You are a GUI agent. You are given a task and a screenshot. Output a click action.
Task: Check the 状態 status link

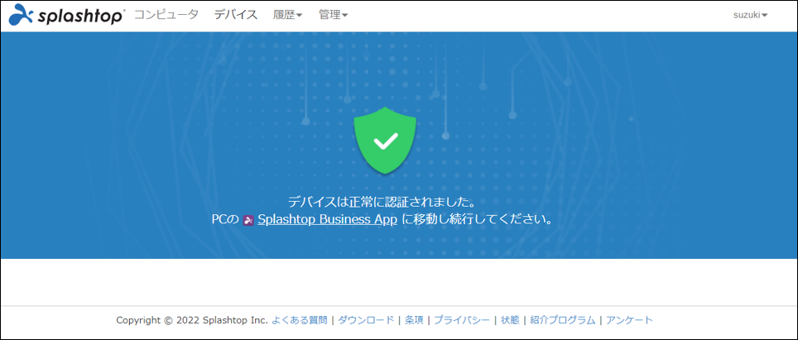[x=510, y=320]
